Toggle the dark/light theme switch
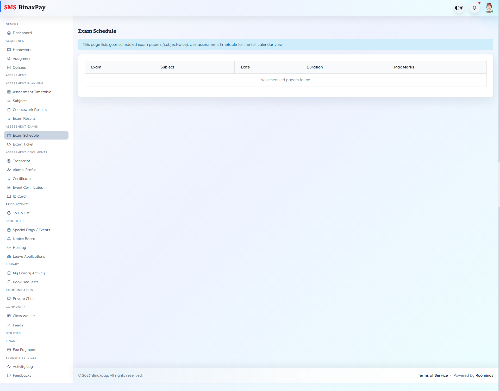The height and width of the screenshot is (391, 500). tap(459, 8)
